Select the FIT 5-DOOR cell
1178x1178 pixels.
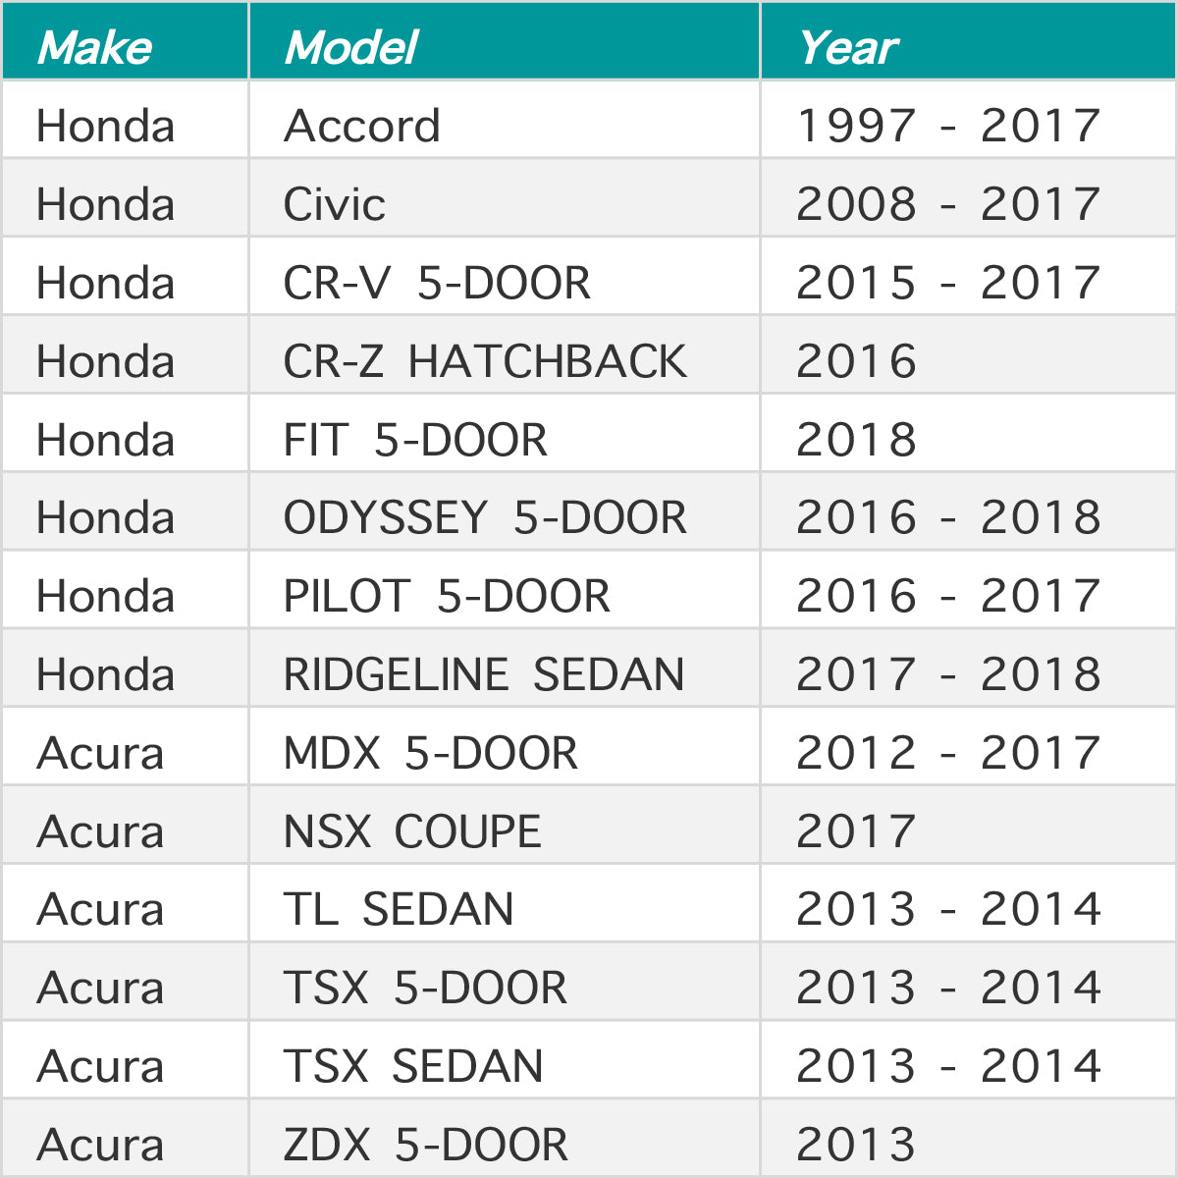[505, 433]
